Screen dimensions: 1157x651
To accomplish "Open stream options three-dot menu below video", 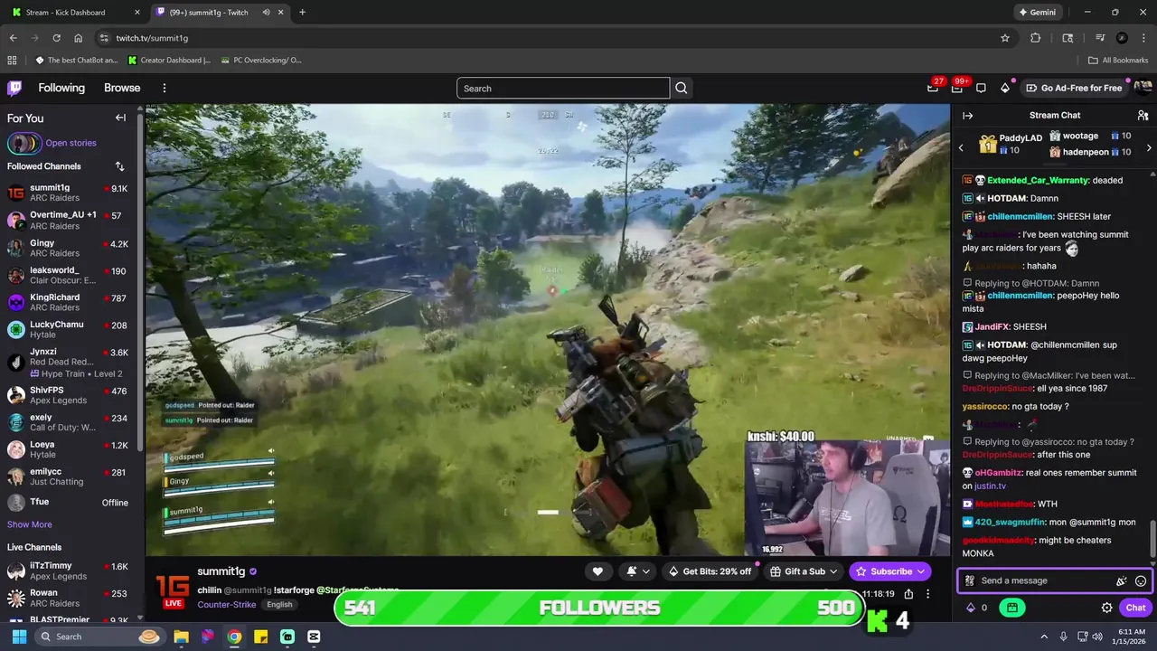I will [x=927, y=594].
